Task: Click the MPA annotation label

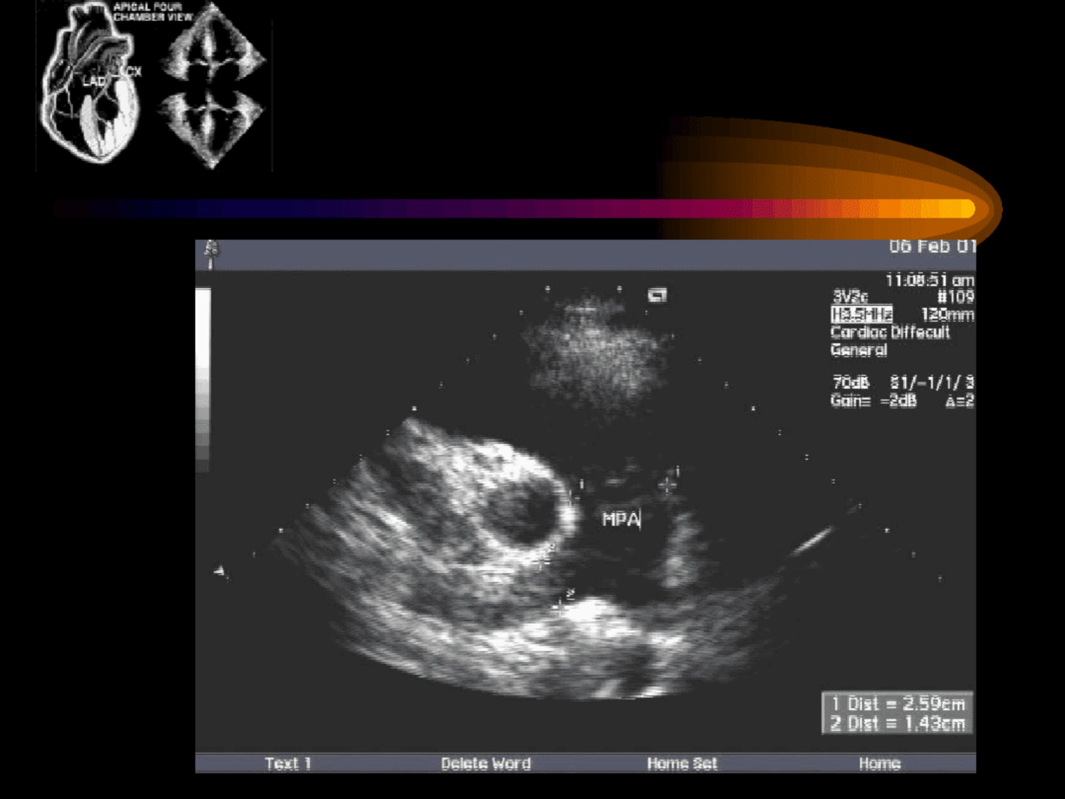Action: point(621,519)
